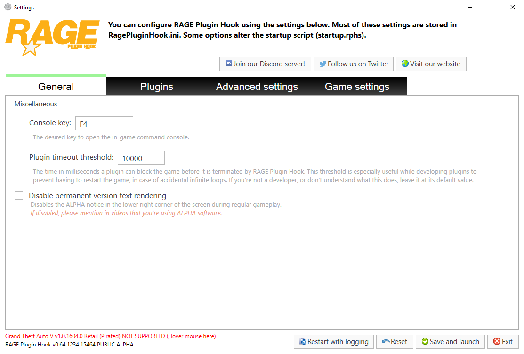The width and height of the screenshot is (524, 354).
Task: Close the Settings window
Action: pyautogui.click(x=512, y=7)
